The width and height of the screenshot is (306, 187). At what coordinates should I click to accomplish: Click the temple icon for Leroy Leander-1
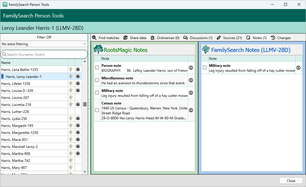point(78,76)
